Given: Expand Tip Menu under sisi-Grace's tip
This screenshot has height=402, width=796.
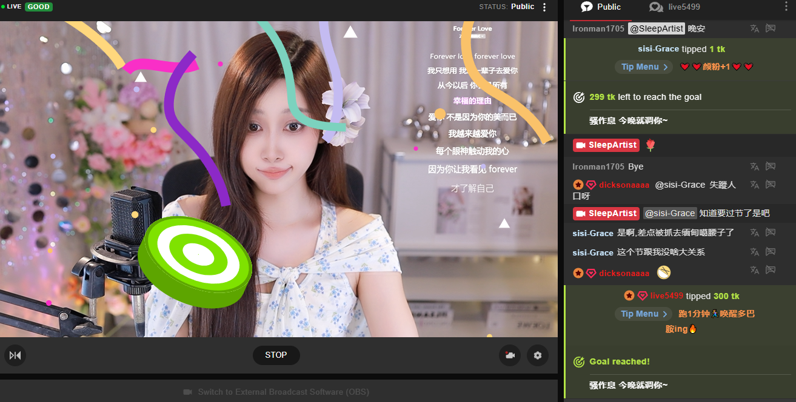Looking at the screenshot, I should coord(644,67).
